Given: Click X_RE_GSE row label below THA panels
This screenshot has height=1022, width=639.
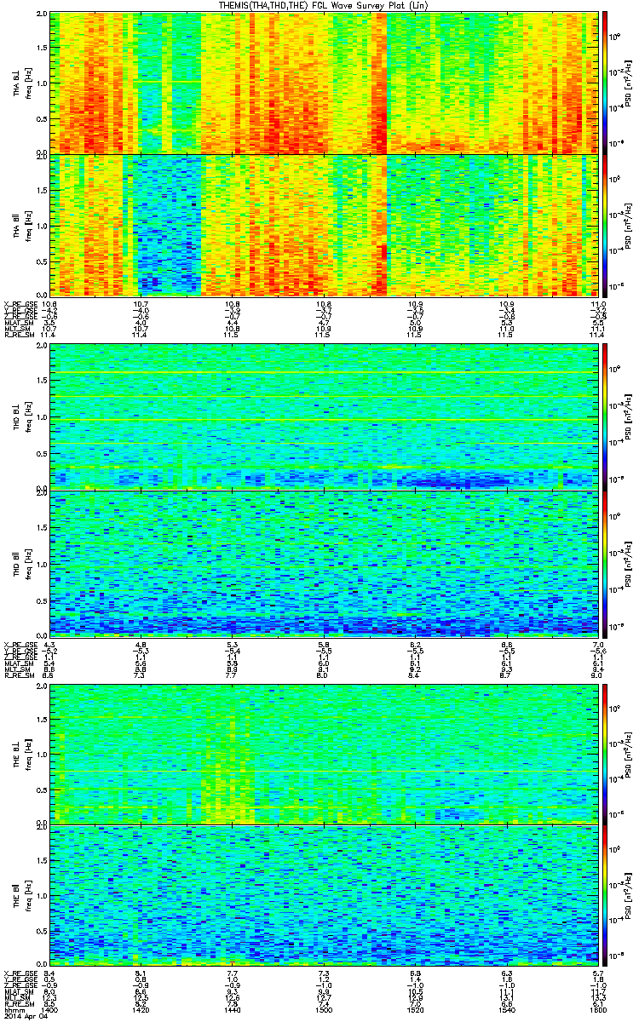Looking at the screenshot, I should click(x=19, y=303).
